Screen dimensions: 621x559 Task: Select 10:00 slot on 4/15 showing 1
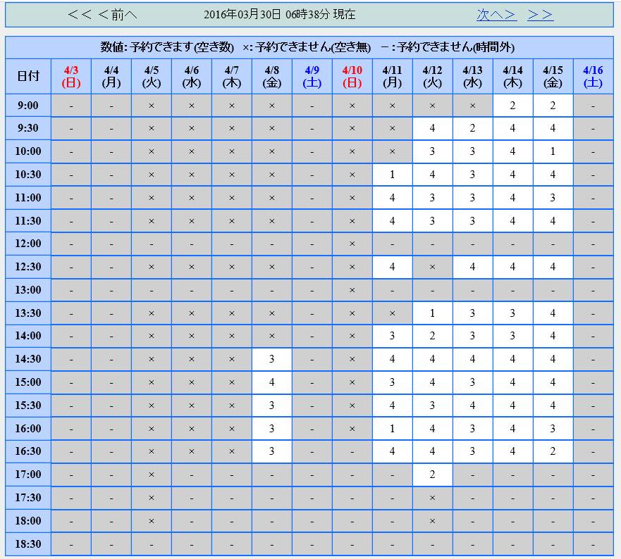point(553,151)
